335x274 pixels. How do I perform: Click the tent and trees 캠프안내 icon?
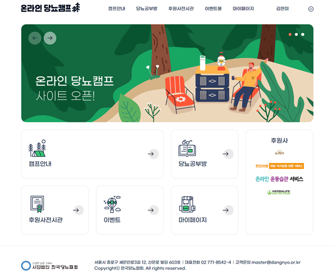[37, 148]
